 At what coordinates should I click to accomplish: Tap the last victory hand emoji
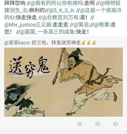pos(94,42)
